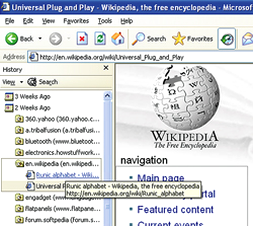Click the folder icon beside bluetooth
The image size is (253, 226).
pos(19,142)
